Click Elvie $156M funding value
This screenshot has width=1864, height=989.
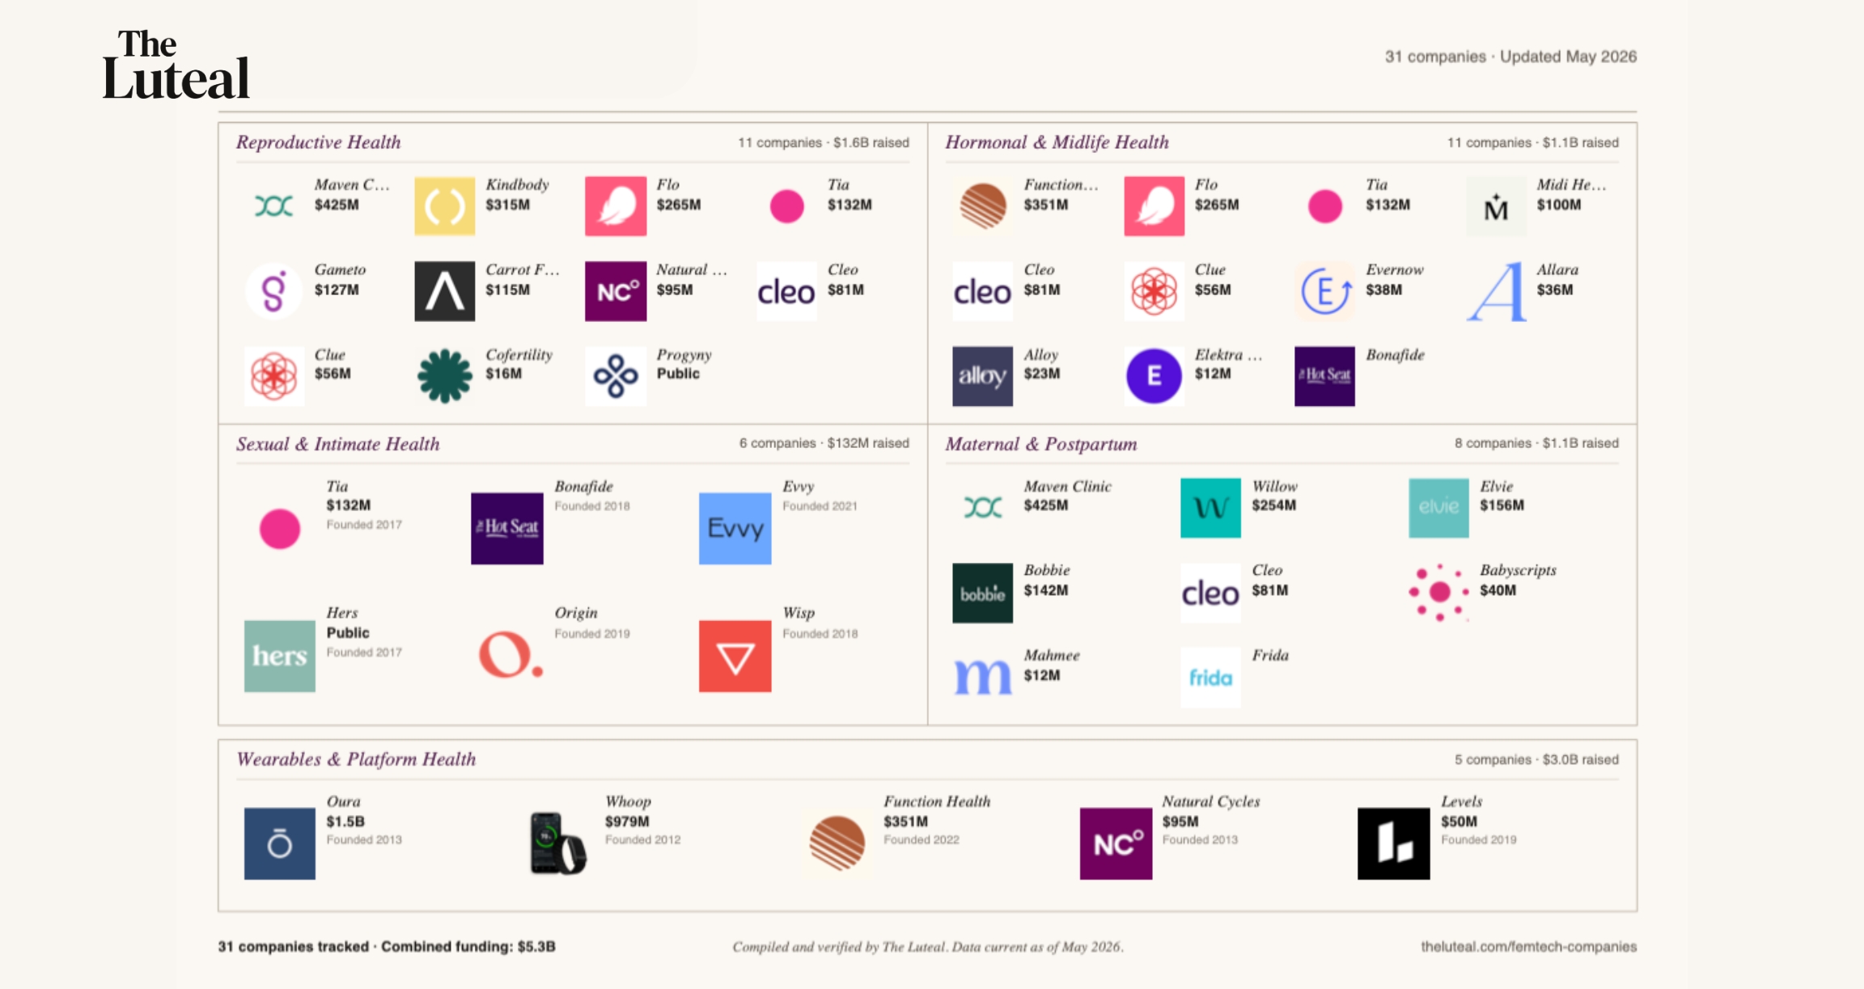click(1502, 505)
